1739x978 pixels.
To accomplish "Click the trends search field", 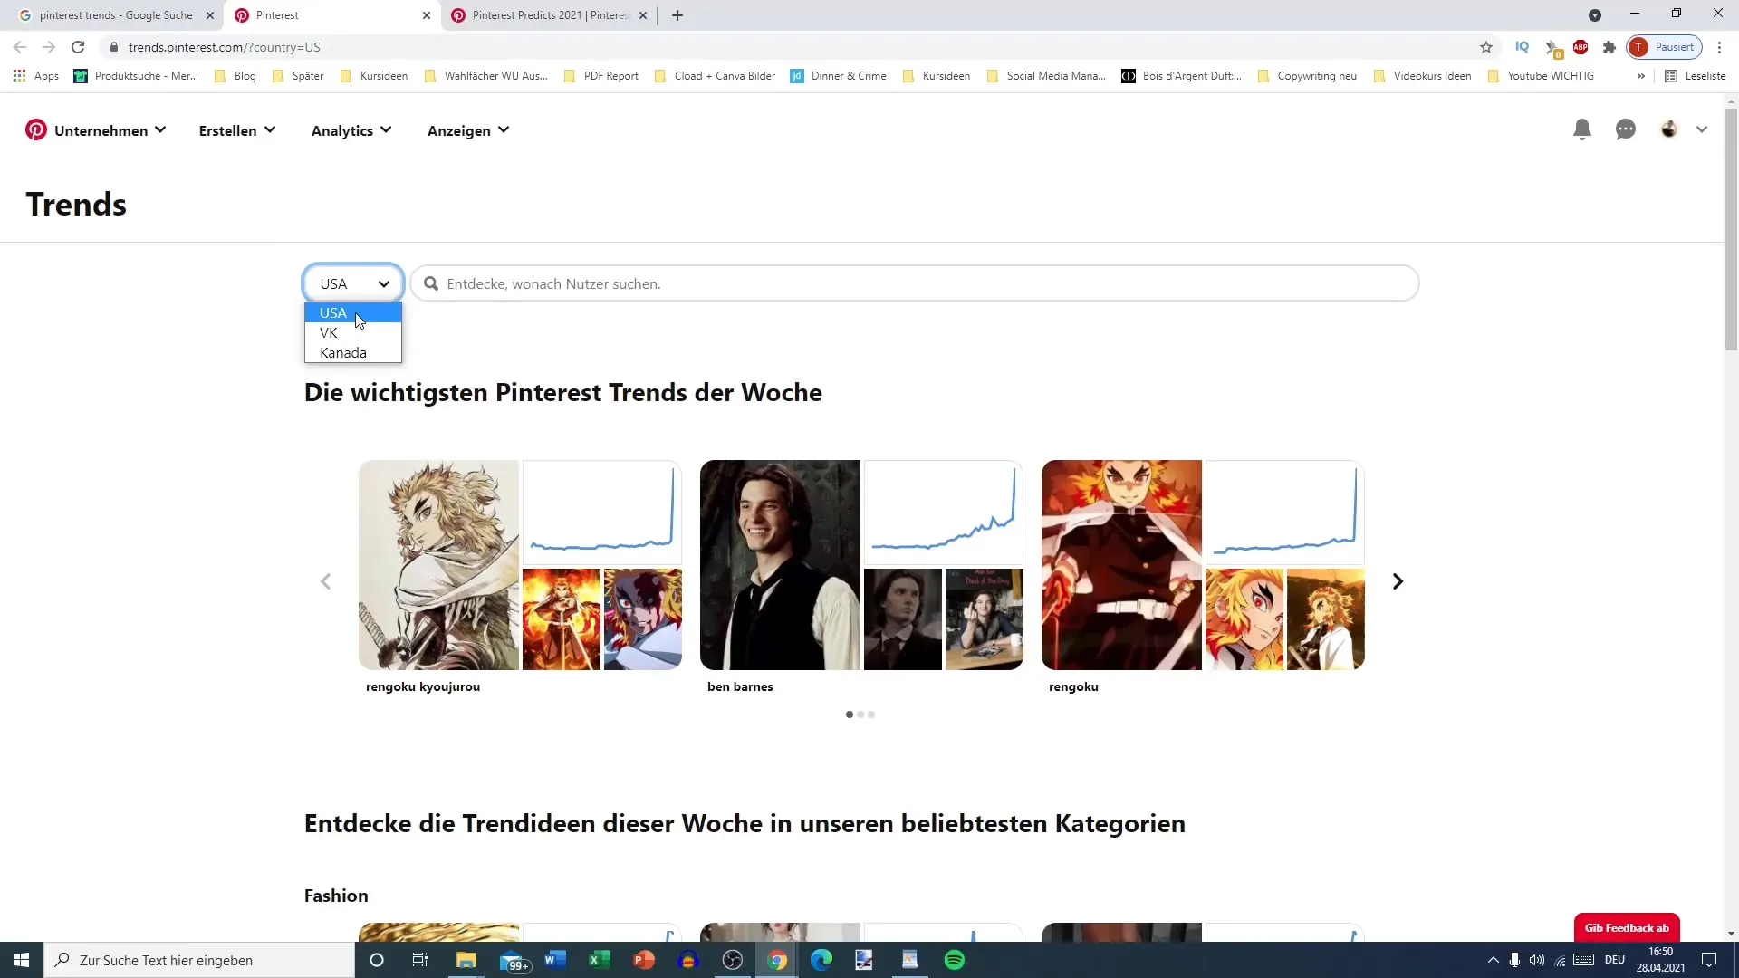I will coord(915,283).
